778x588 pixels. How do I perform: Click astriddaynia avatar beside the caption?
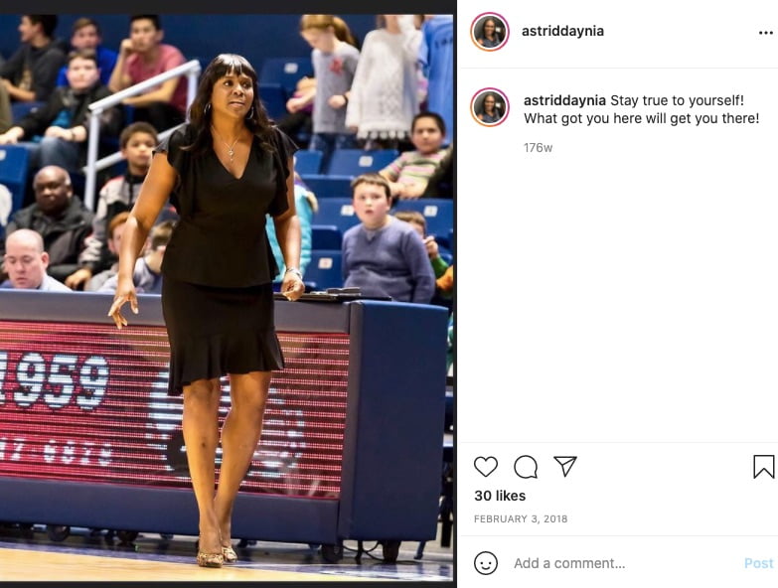[x=490, y=107]
